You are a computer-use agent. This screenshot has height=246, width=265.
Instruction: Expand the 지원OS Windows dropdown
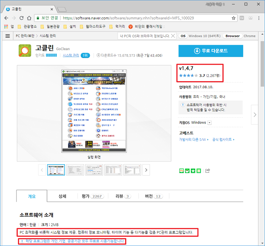[x=210, y=123]
